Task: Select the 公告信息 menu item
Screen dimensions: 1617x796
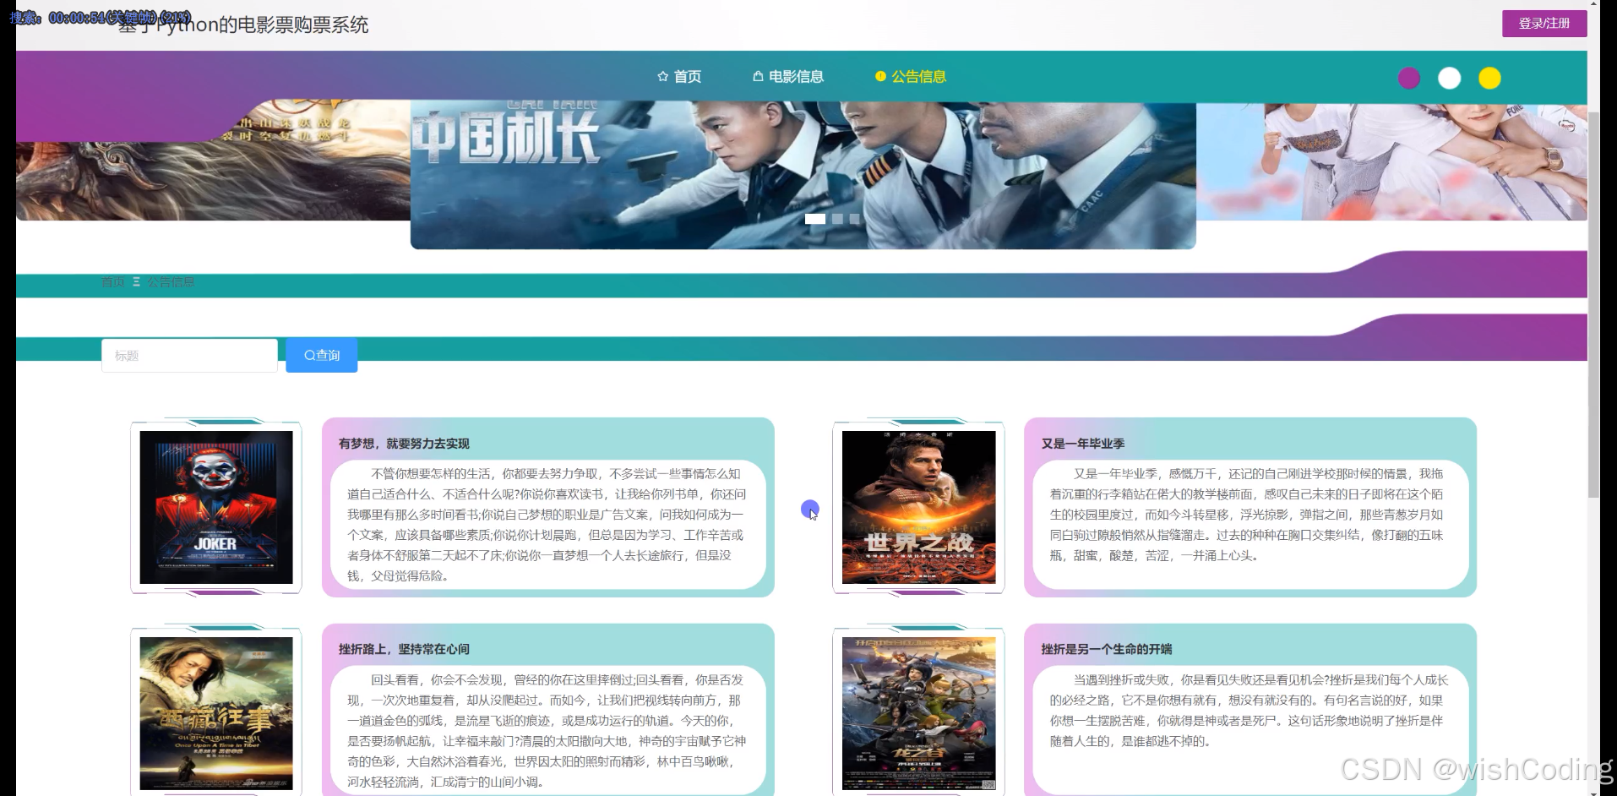Action: pos(911,77)
